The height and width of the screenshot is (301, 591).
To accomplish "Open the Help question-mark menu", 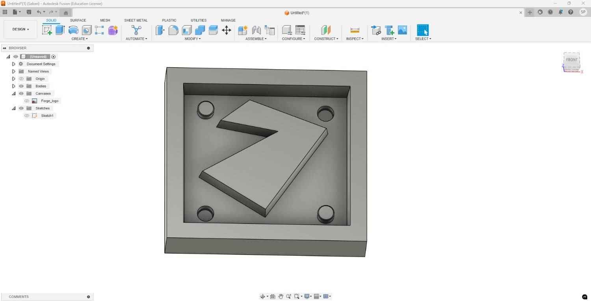I will (571, 12).
